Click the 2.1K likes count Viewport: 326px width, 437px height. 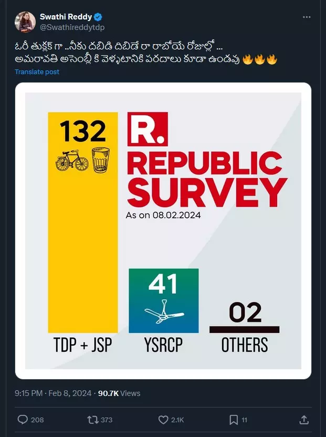(177, 419)
